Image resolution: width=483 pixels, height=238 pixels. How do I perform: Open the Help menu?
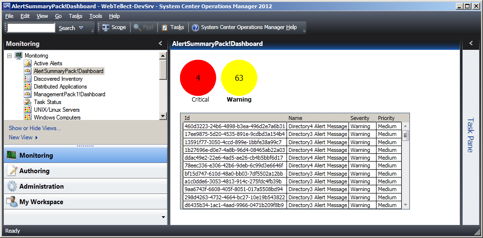pos(114,16)
